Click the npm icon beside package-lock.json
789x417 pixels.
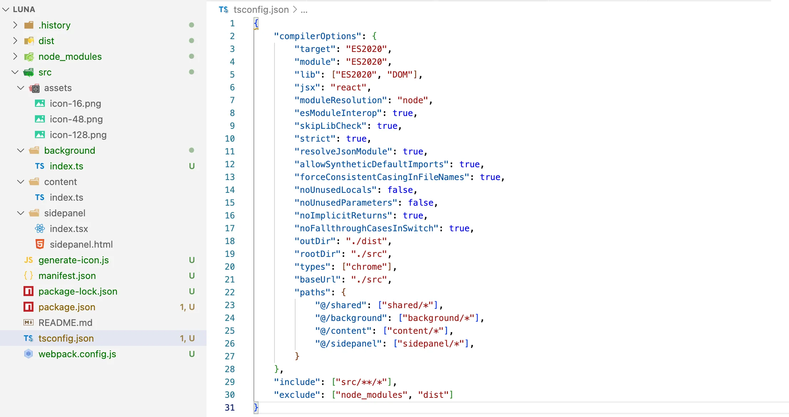(28, 291)
